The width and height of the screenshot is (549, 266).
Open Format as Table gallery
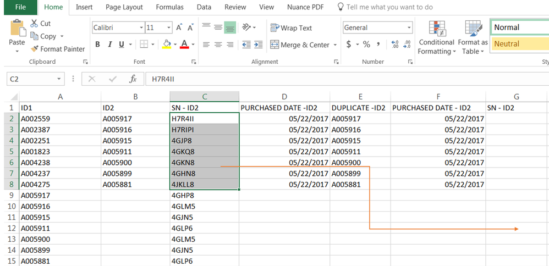coord(473,37)
